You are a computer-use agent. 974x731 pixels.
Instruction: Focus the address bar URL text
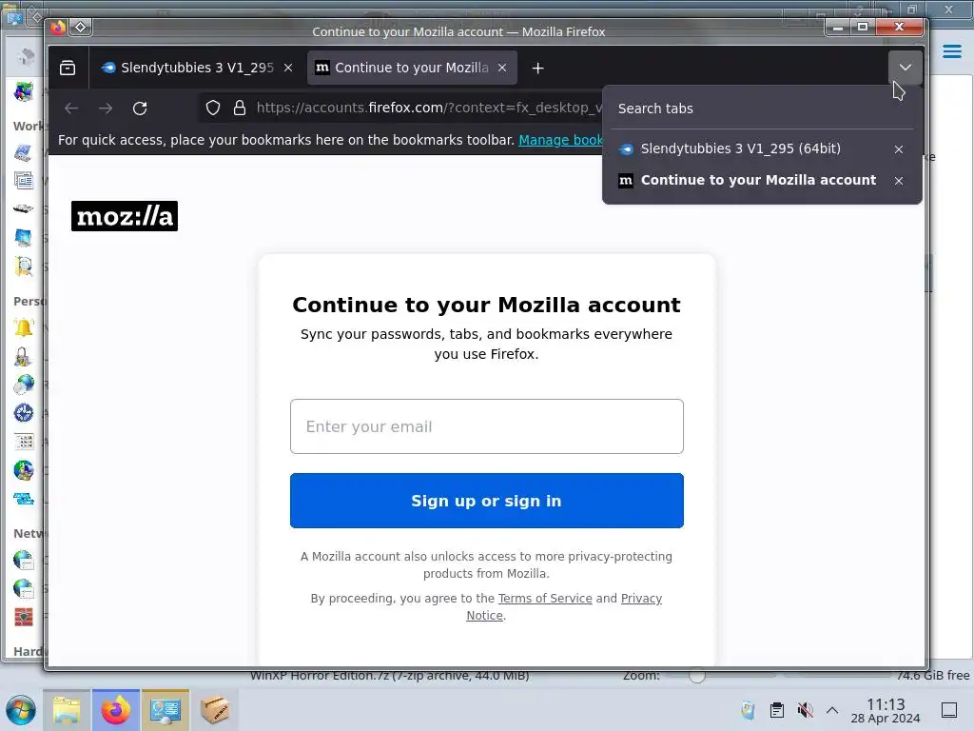tap(429, 108)
